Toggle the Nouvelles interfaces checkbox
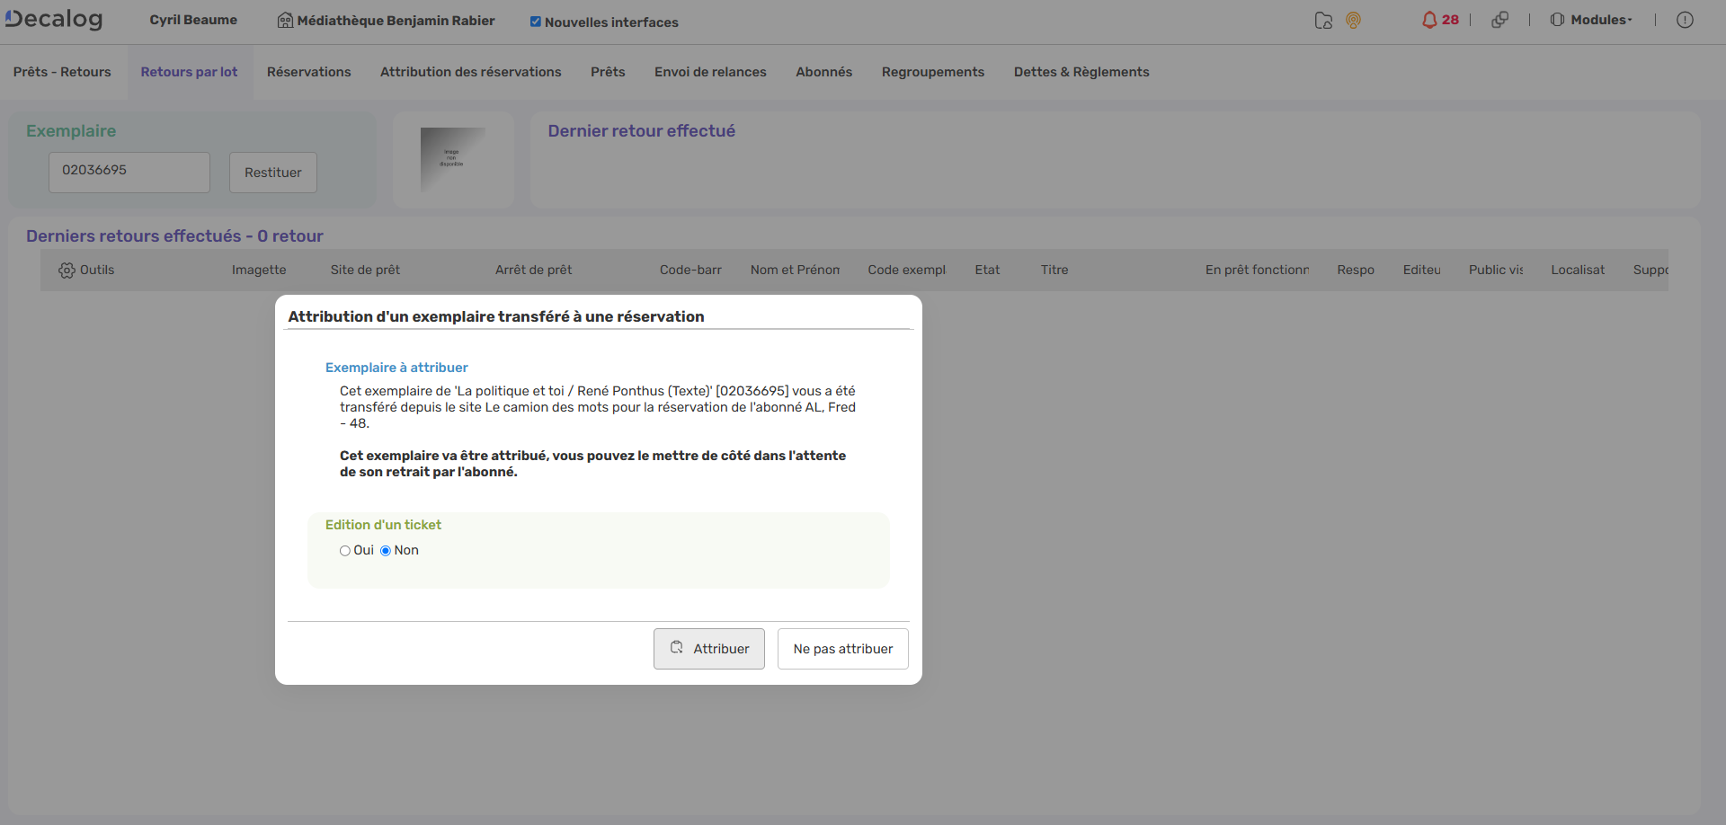 pos(536,22)
